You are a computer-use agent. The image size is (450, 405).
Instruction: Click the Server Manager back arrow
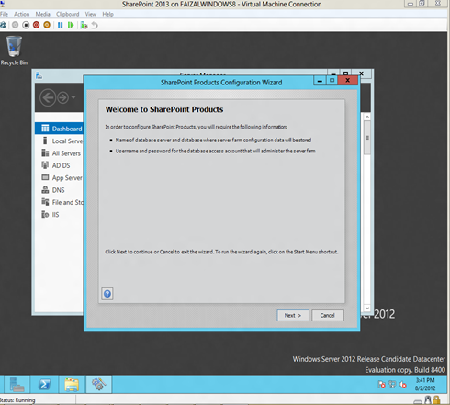click(48, 97)
